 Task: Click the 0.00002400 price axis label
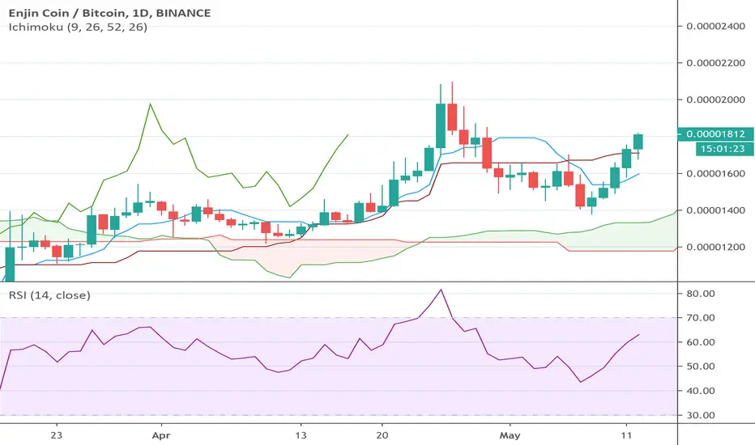[715, 26]
